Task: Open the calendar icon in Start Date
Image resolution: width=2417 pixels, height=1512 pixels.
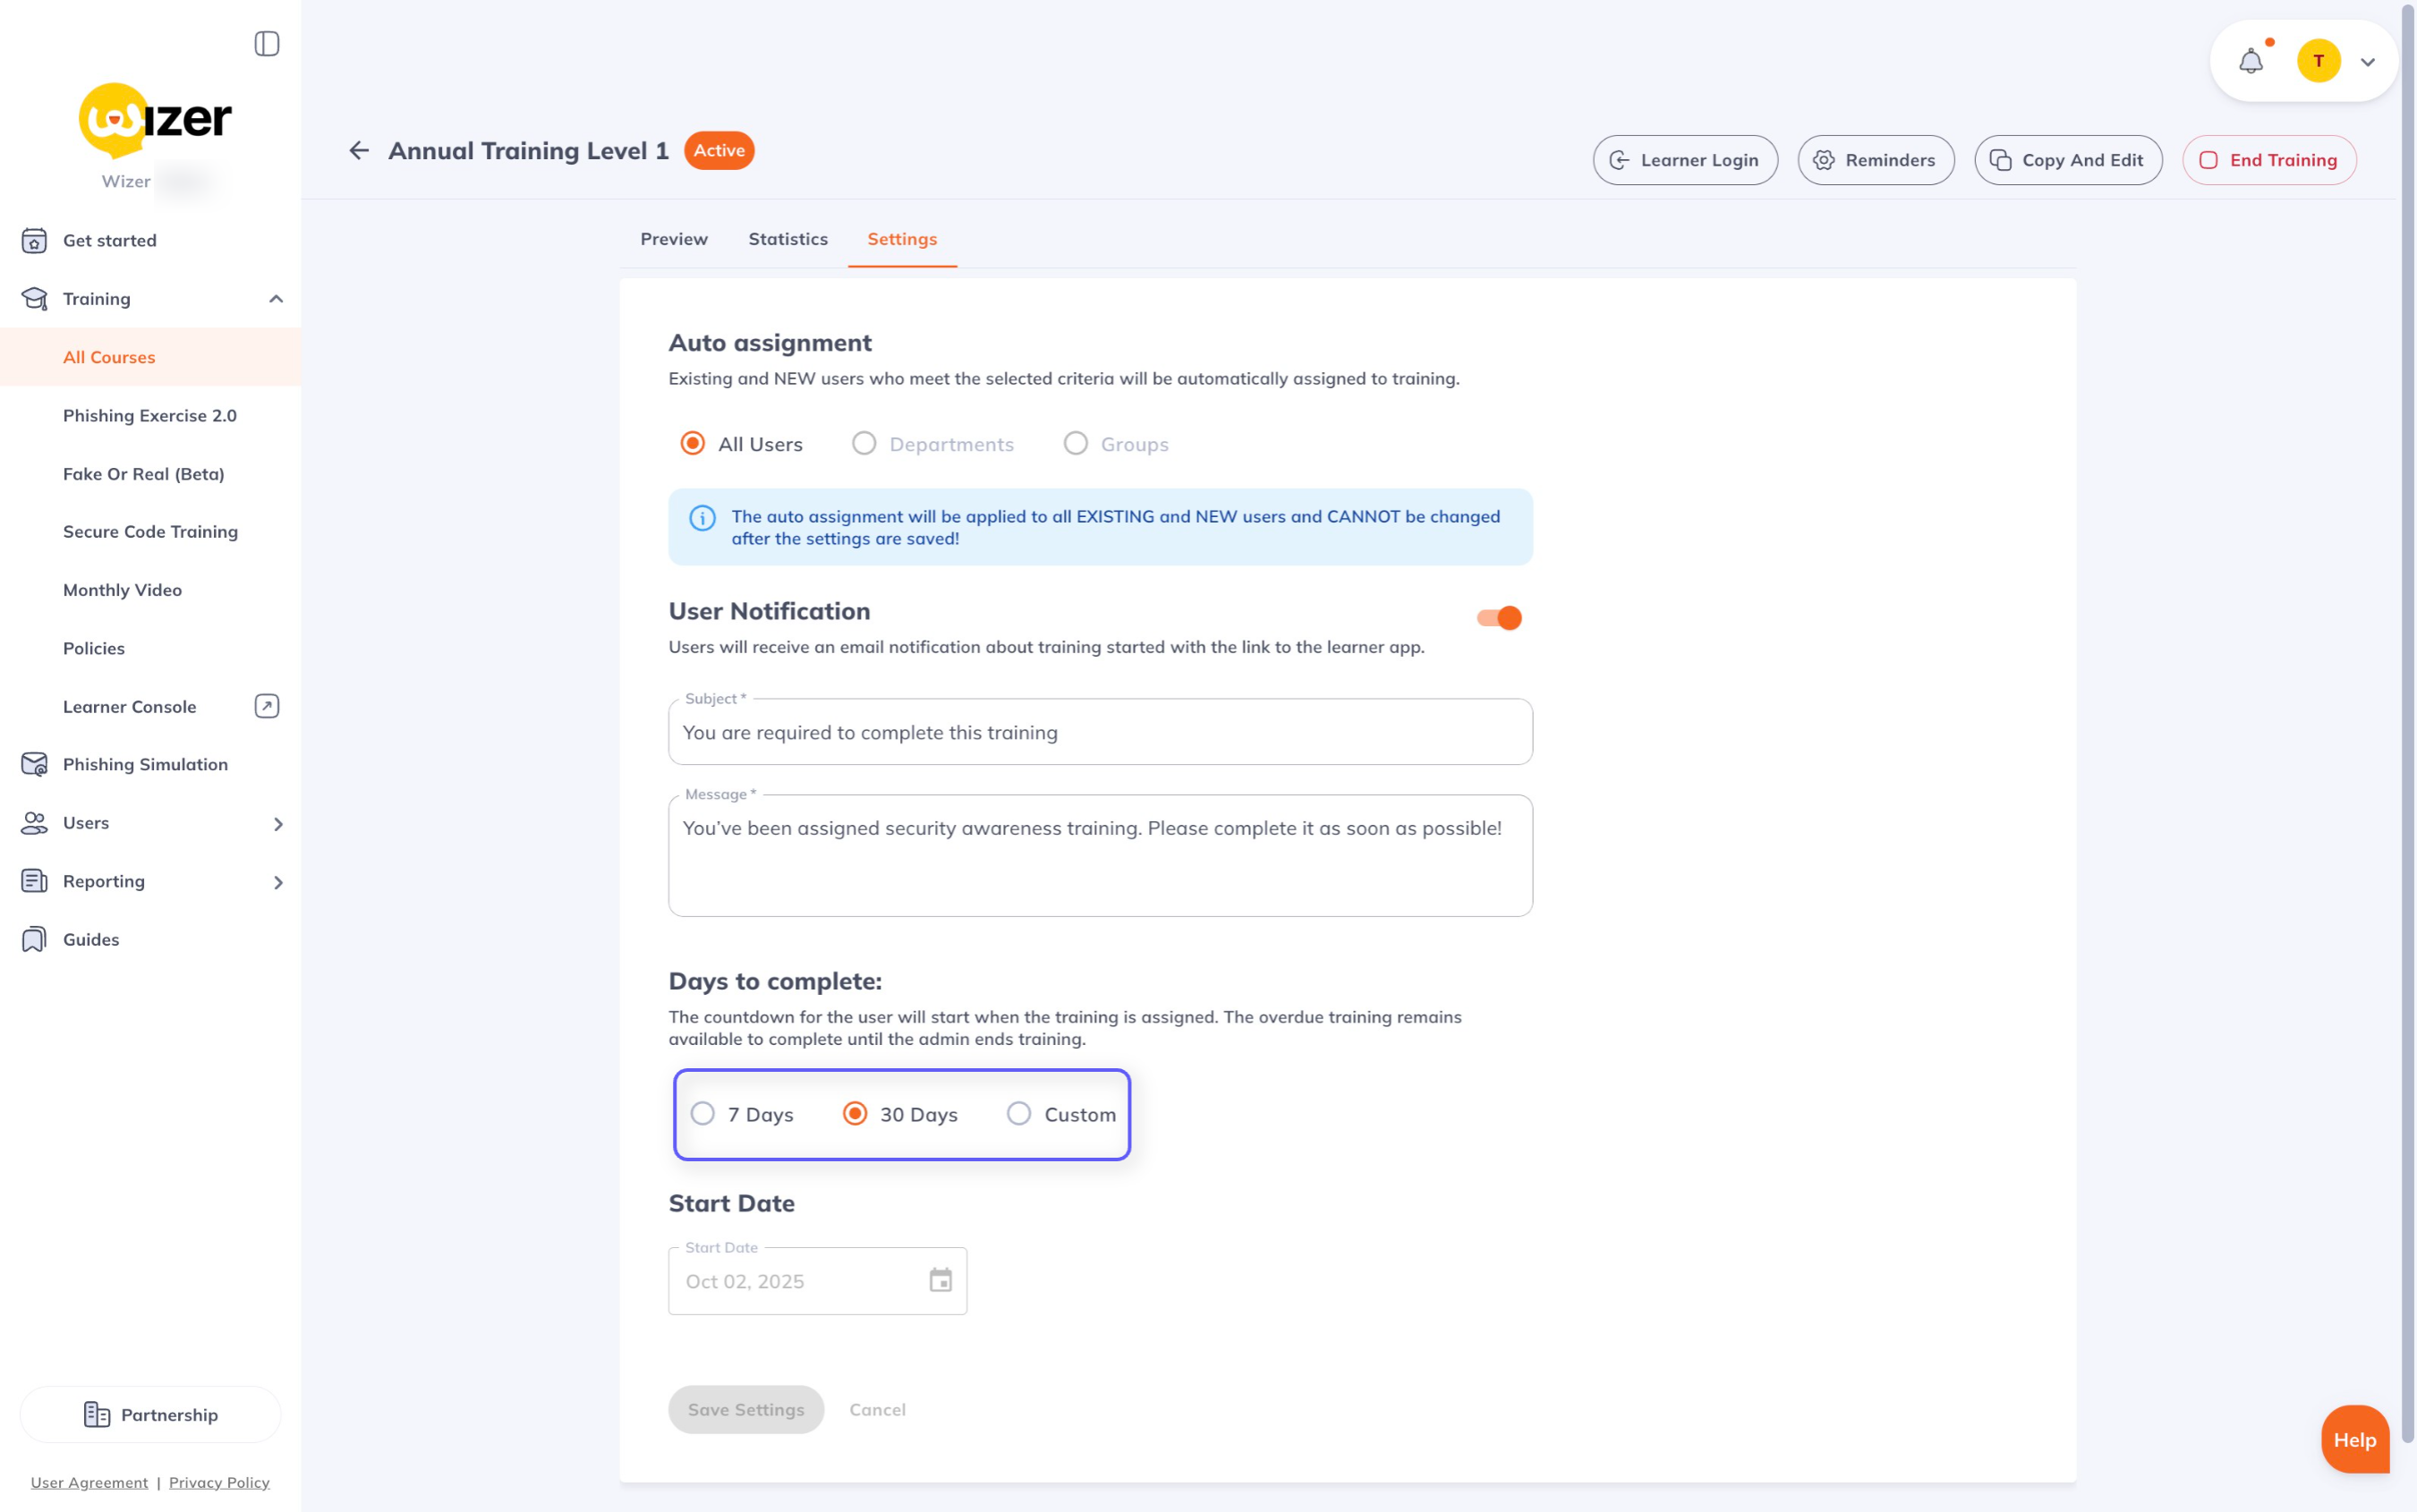Action: pyautogui.click(x=940, y=1281)
